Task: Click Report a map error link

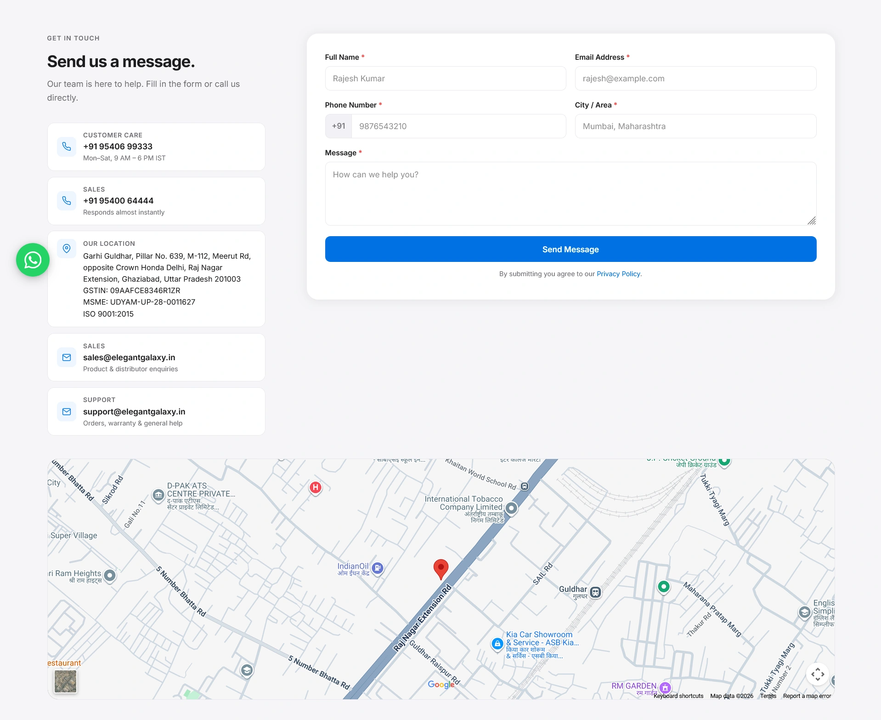Action: (807, 696)
